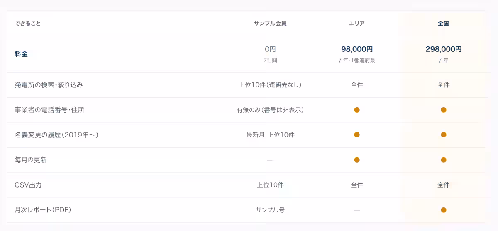Click the 0円 sample price

coord(270,49)
